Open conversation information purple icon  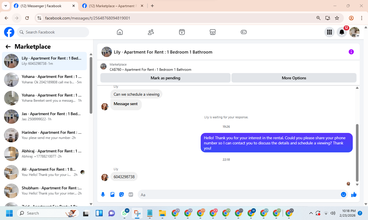tap(351, 52)
